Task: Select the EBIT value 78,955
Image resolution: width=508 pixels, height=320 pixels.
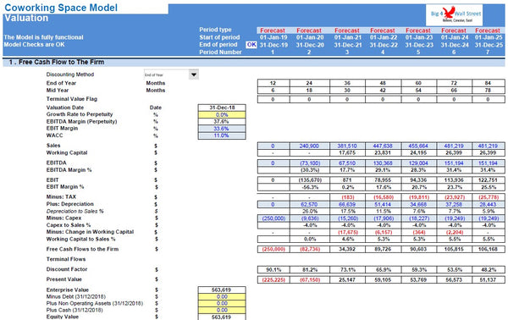Action: tap(383, 180)
